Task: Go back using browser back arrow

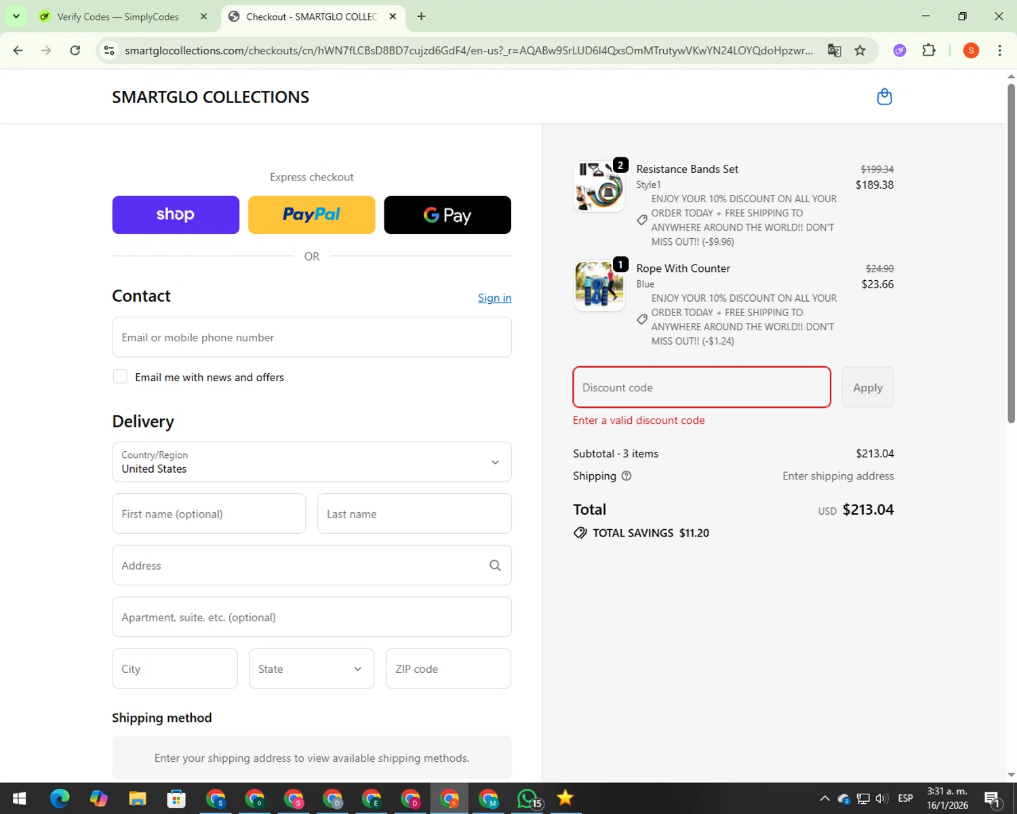Action: click(18, 50)
